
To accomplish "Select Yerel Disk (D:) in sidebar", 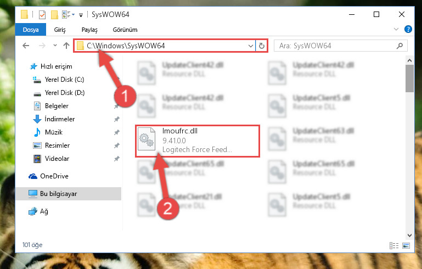I will coord(65,93).
